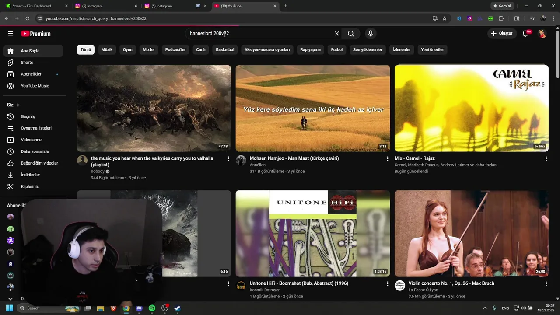Select the Futbol filter chip

(x=337, y=49)
